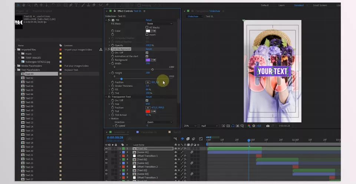Reset the Text Background effect

click(x=149, y=49)
